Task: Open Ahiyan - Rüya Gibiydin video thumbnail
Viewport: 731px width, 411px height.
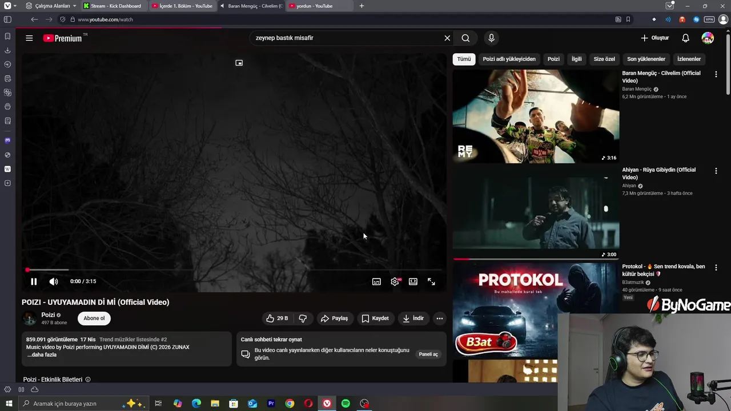Action: click(536, 213)
